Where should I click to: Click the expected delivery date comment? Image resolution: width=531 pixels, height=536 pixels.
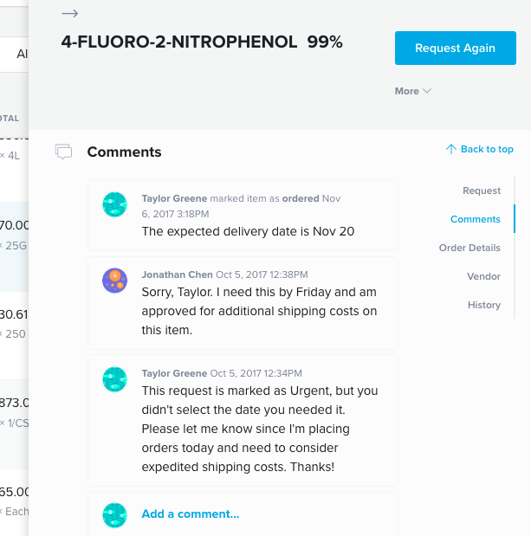pos(248,231)
